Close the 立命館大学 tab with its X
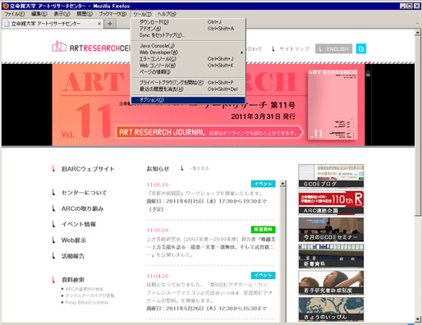 coord(99,24)
